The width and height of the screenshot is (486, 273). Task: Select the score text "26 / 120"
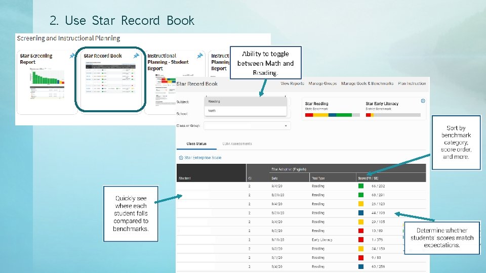(378, 204)
